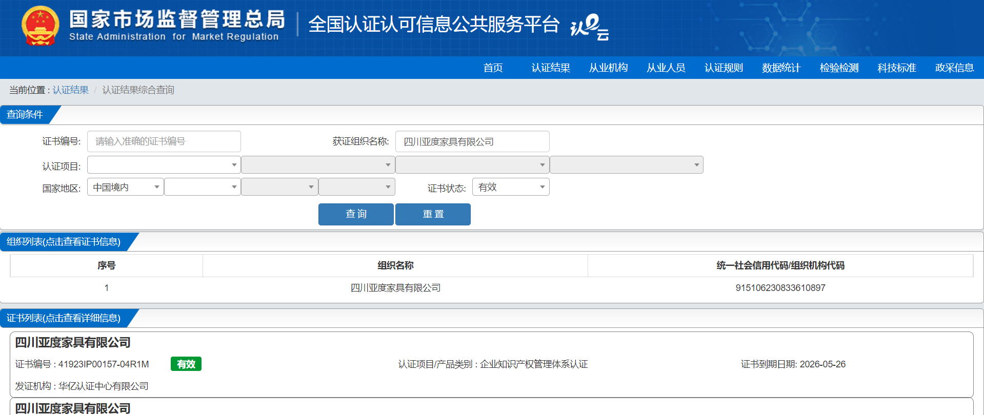Expand the first 认证项目 dropdown

click(164, 165)
